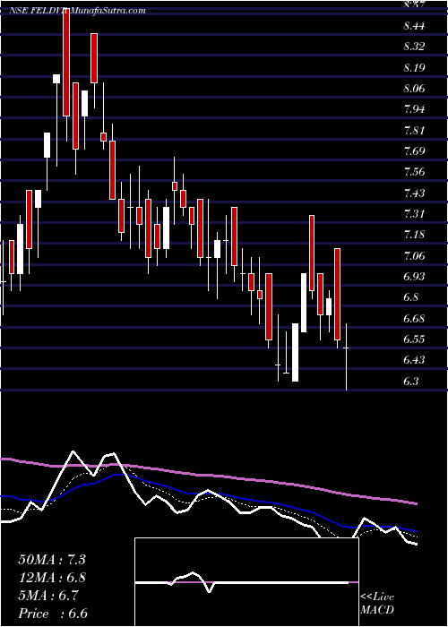
Task: Click the Price : 6.6 readout
Action: coord(53,614)
